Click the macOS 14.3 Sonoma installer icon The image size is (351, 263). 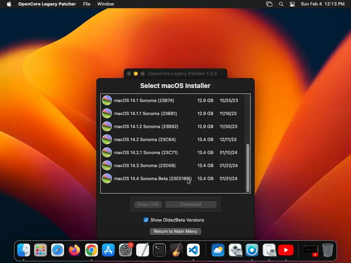[107, 165]
